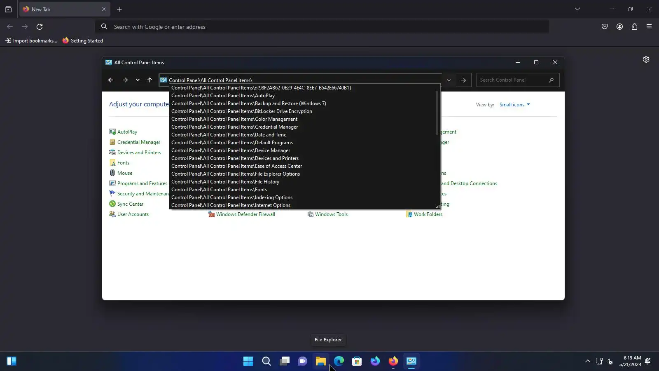The height and width of the screenshot is (371, 659).
Task: Select the Ease of Access Center suggestion
Action: coord(303,166)
